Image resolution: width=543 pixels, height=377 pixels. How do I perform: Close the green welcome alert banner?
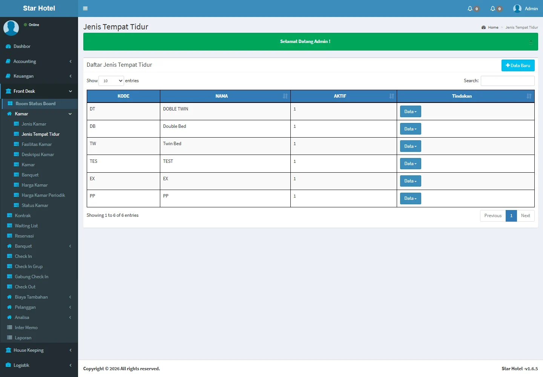coord(531,41)
